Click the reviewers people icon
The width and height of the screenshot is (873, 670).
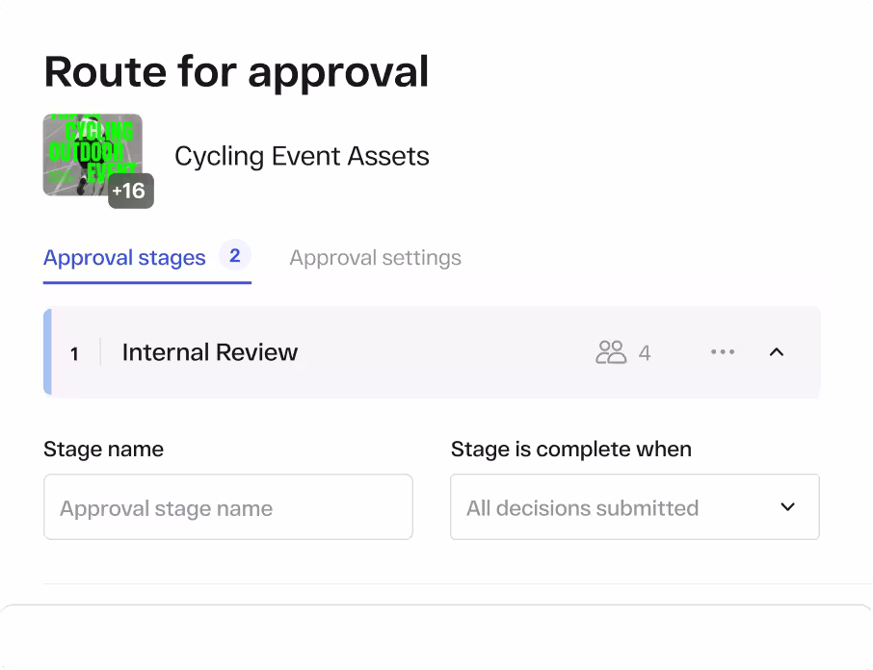pos(611,352)
